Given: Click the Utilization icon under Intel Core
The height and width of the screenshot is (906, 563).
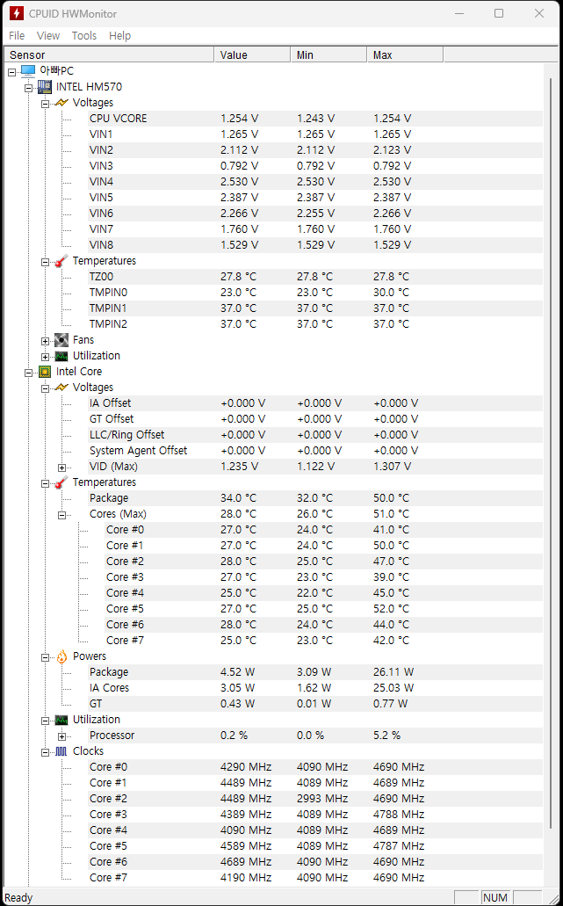Looking at the screenshot, I should pyautogui.click(x=61, y=720).
